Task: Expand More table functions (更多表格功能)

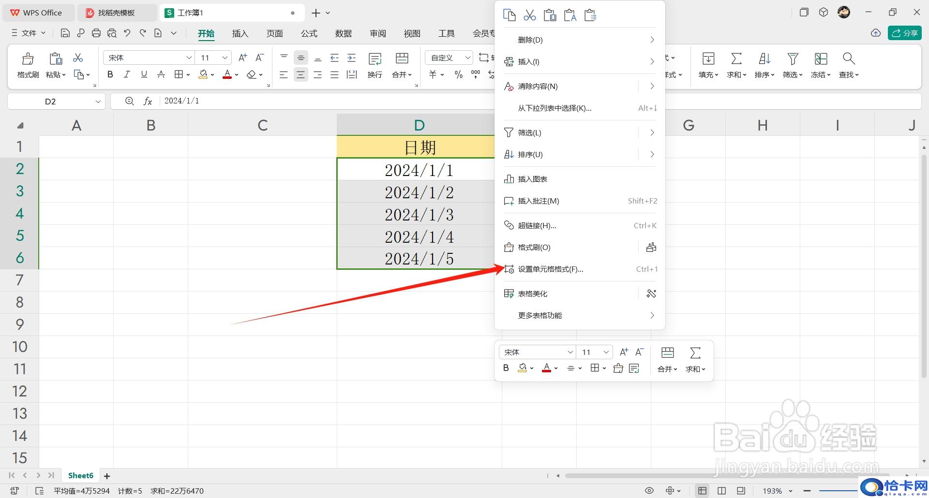Action: [x=580, y=315]
